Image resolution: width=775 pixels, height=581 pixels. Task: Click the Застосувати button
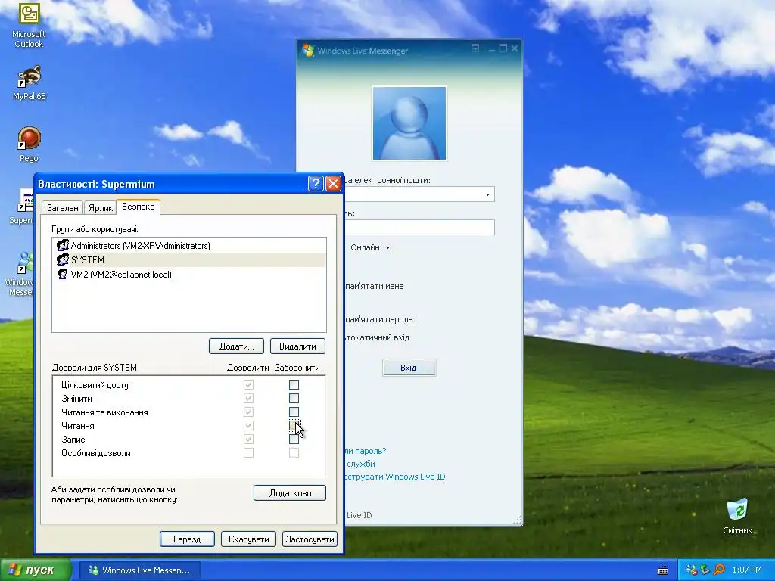[310, 539]
